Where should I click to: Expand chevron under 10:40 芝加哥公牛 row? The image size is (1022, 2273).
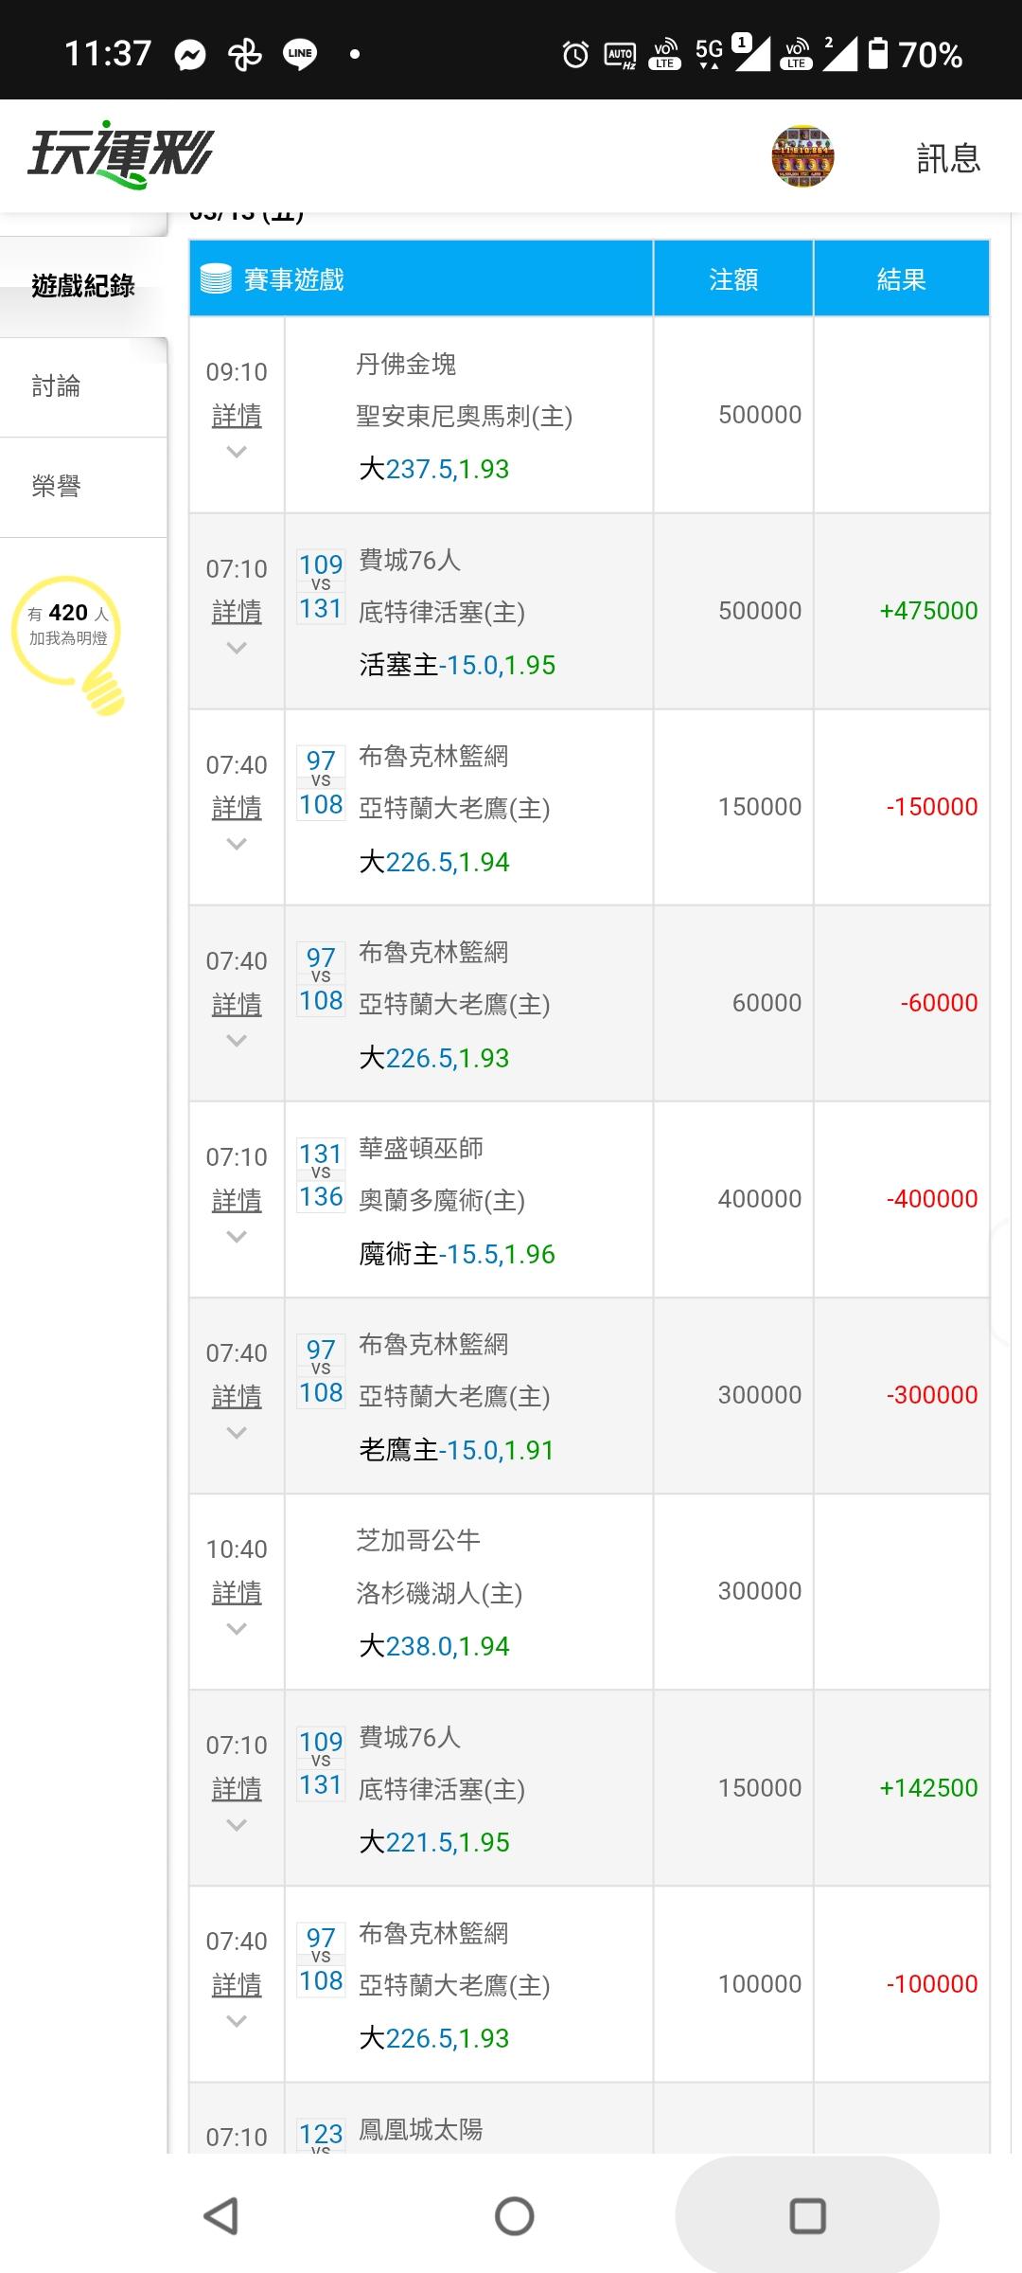click(x=237, y=1628)
